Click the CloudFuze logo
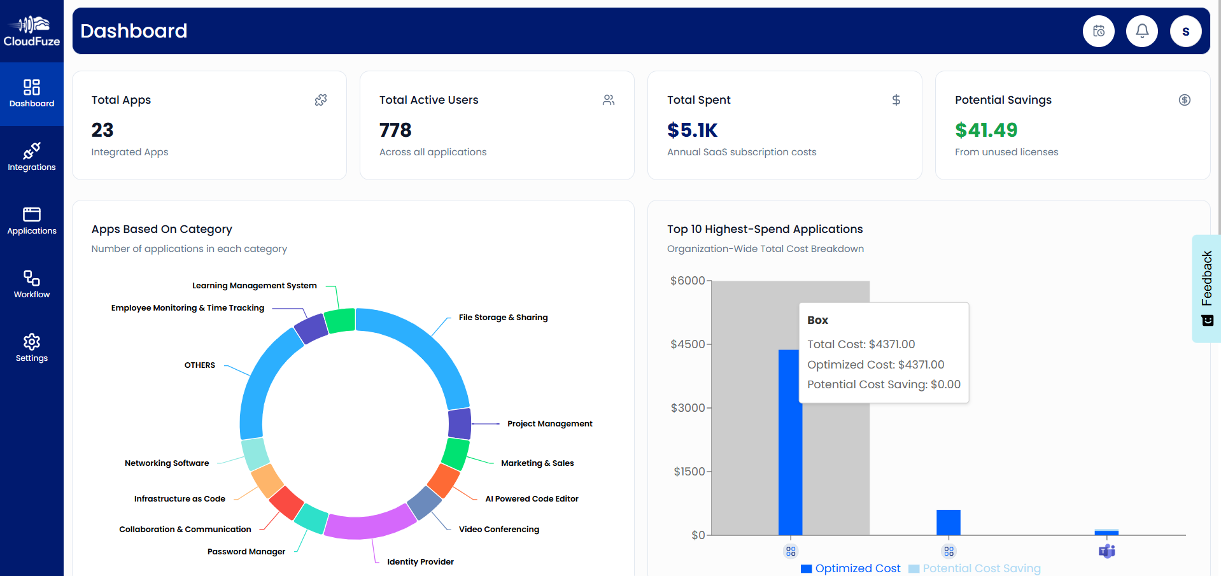The image size is (1221, 576). pyautogui.click(x=32, y=31)
